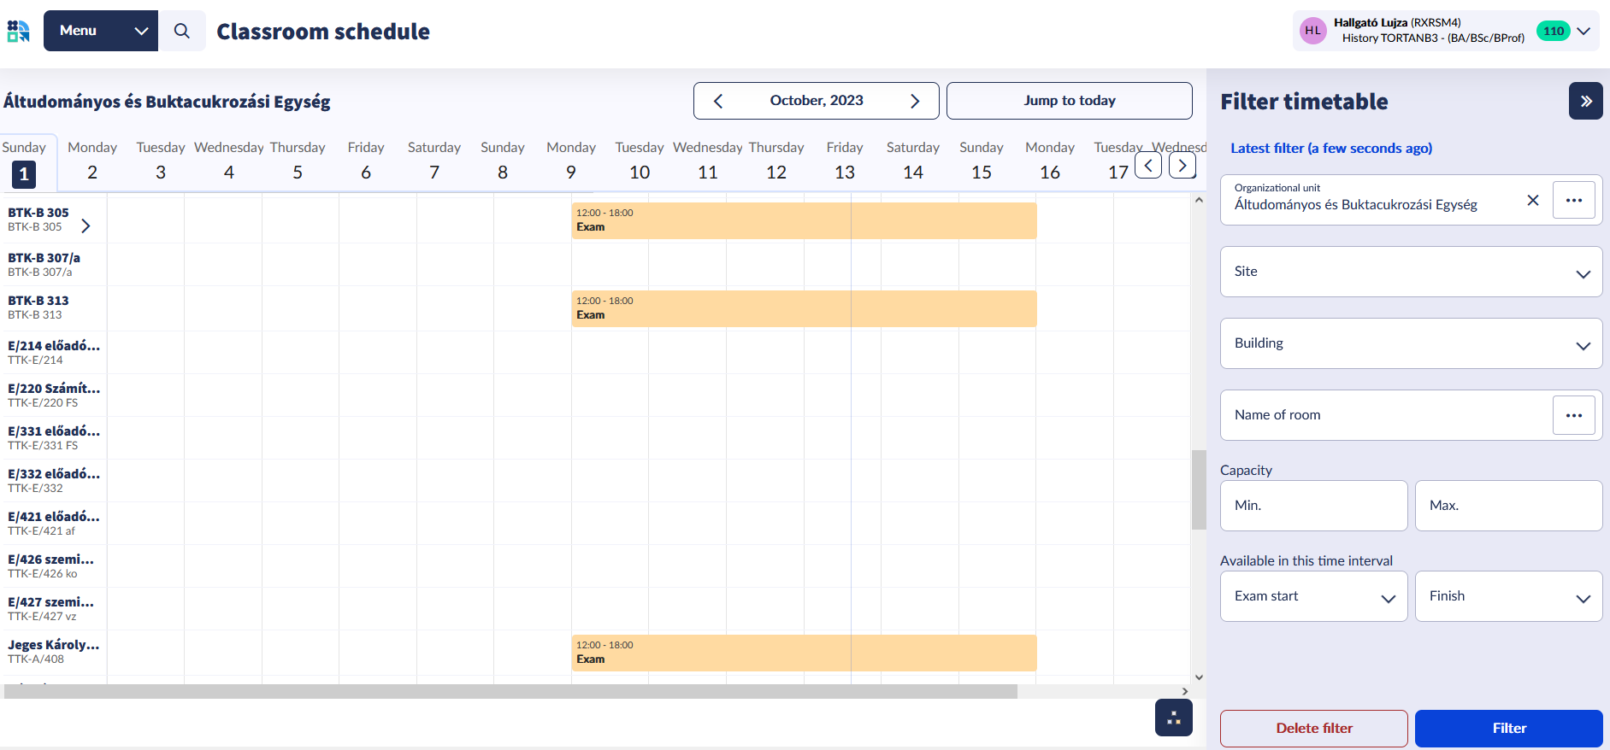Expand the Building dropdown
The height and width of the screenshot is (750, 1610).
[x=1411, y=343]
